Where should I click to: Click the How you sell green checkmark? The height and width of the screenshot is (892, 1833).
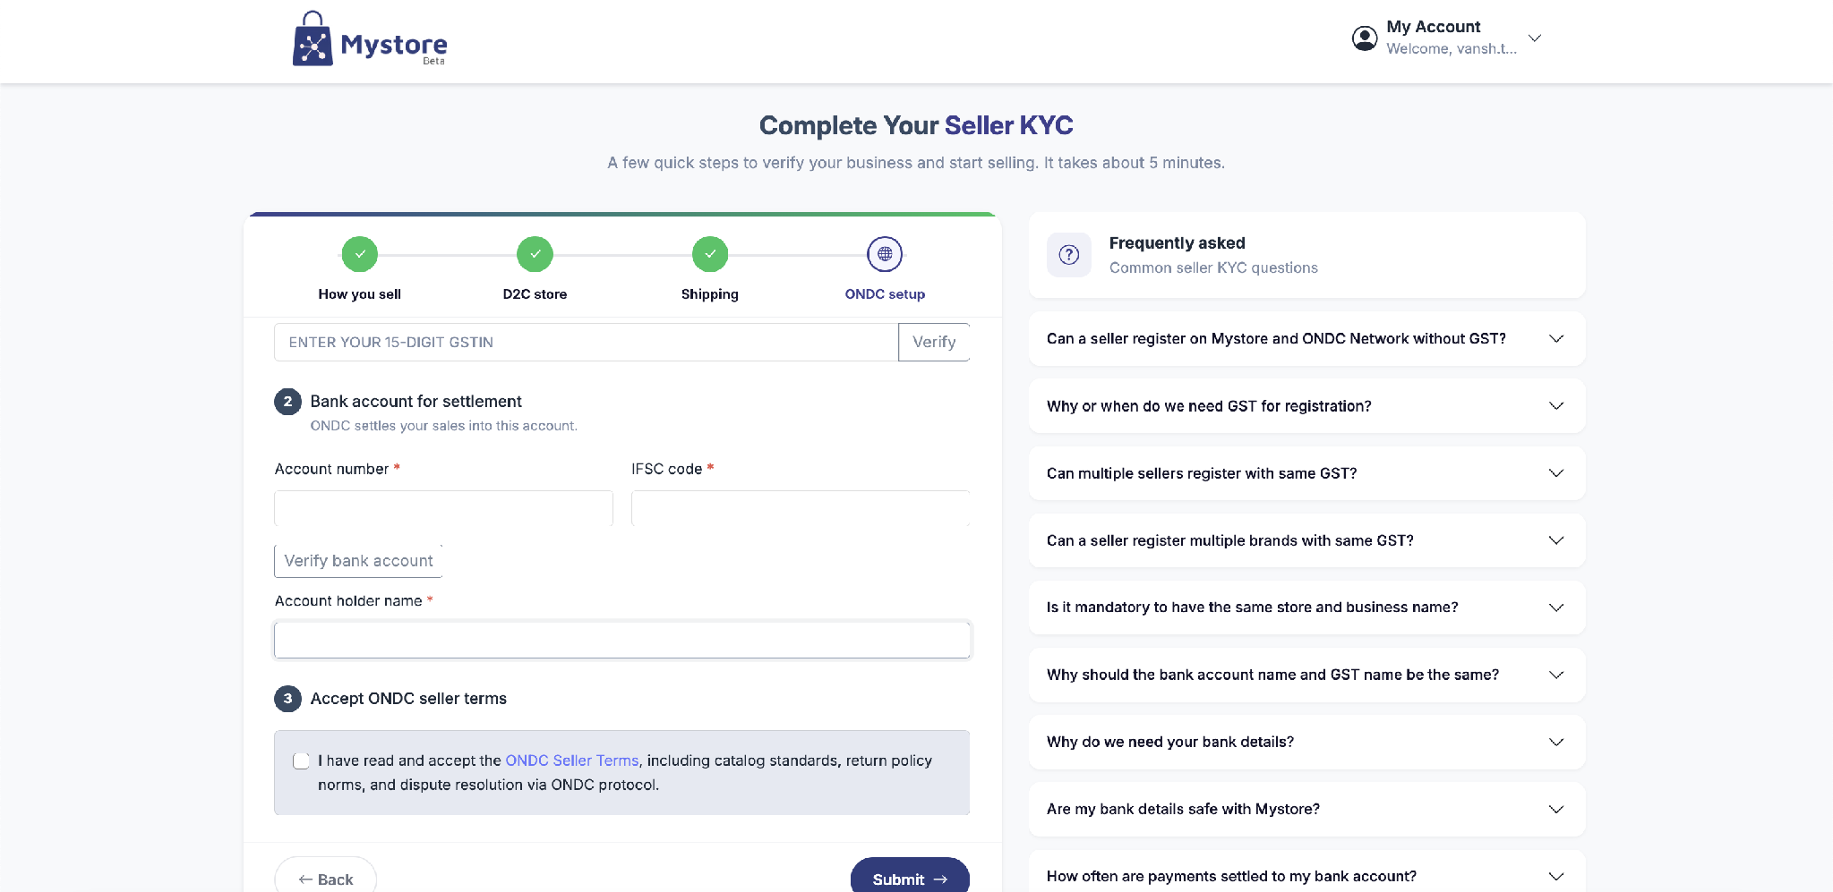pos(360,254)
